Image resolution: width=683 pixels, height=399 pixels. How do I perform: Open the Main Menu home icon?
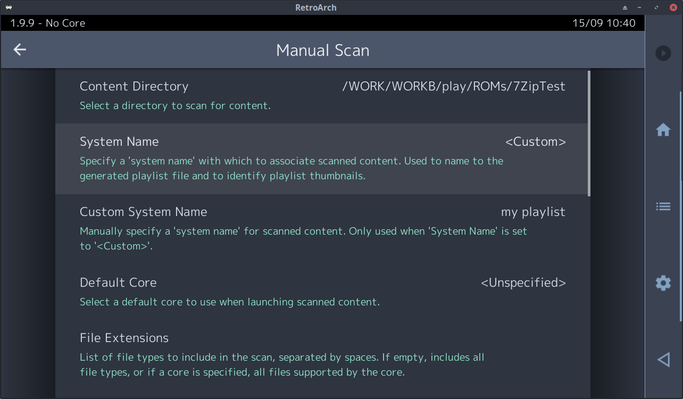pos(663,129)
